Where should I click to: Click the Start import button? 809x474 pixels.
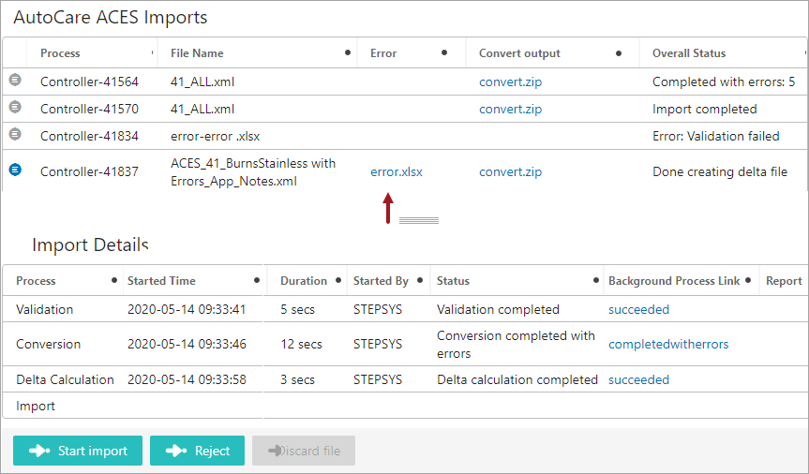click(x=78, y=451)
